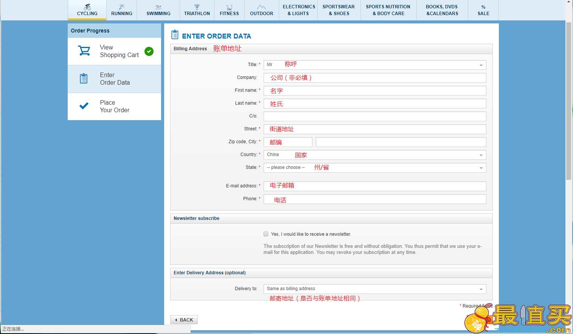Viewport: 573px width, 334px height.
Task: Open the Title dropdown showing Mr
Action: click(375, 65)
